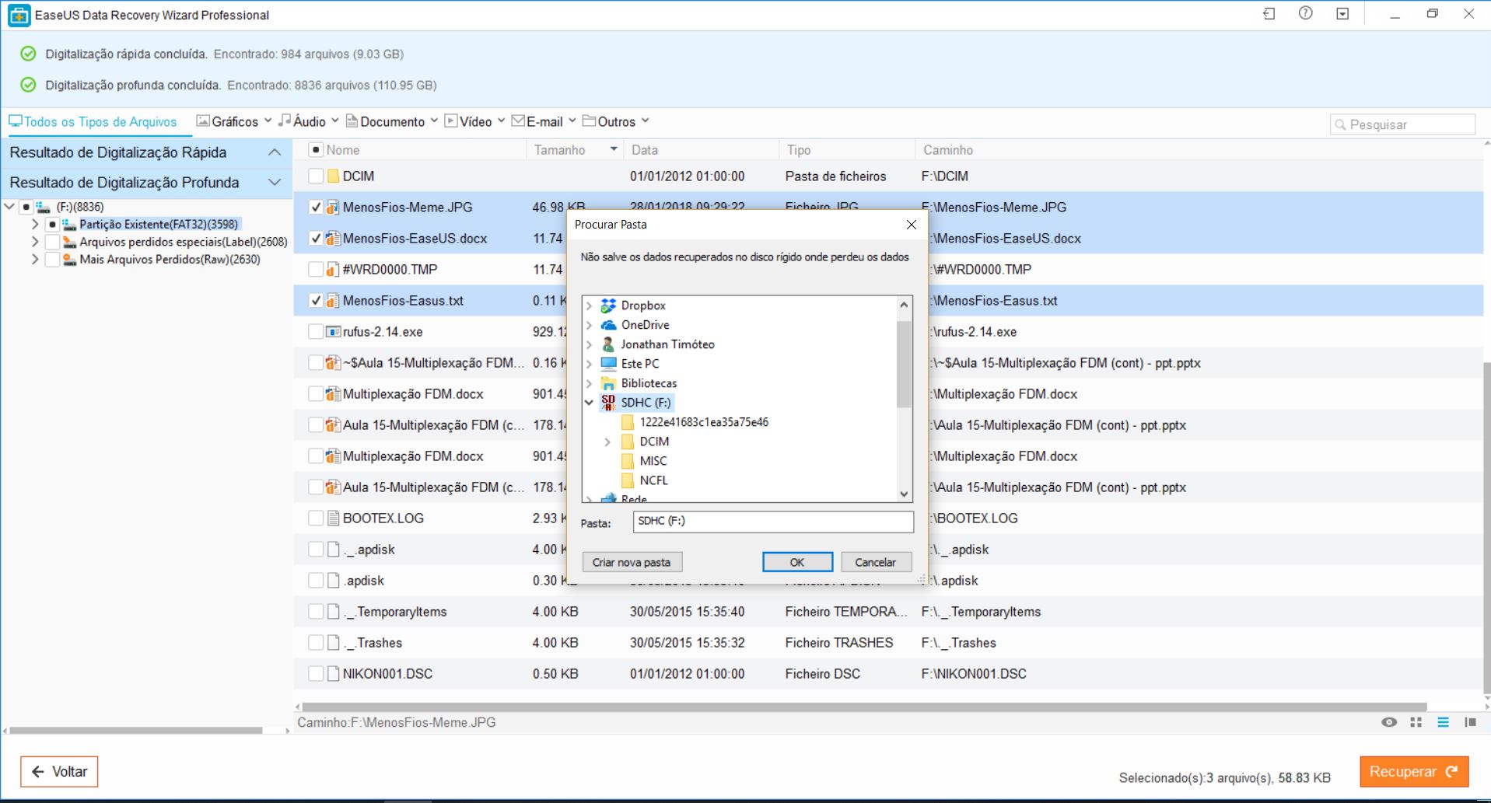Open the Gráficos filter menu
Screen dimensions: 1491x803
tap(234, 121)
